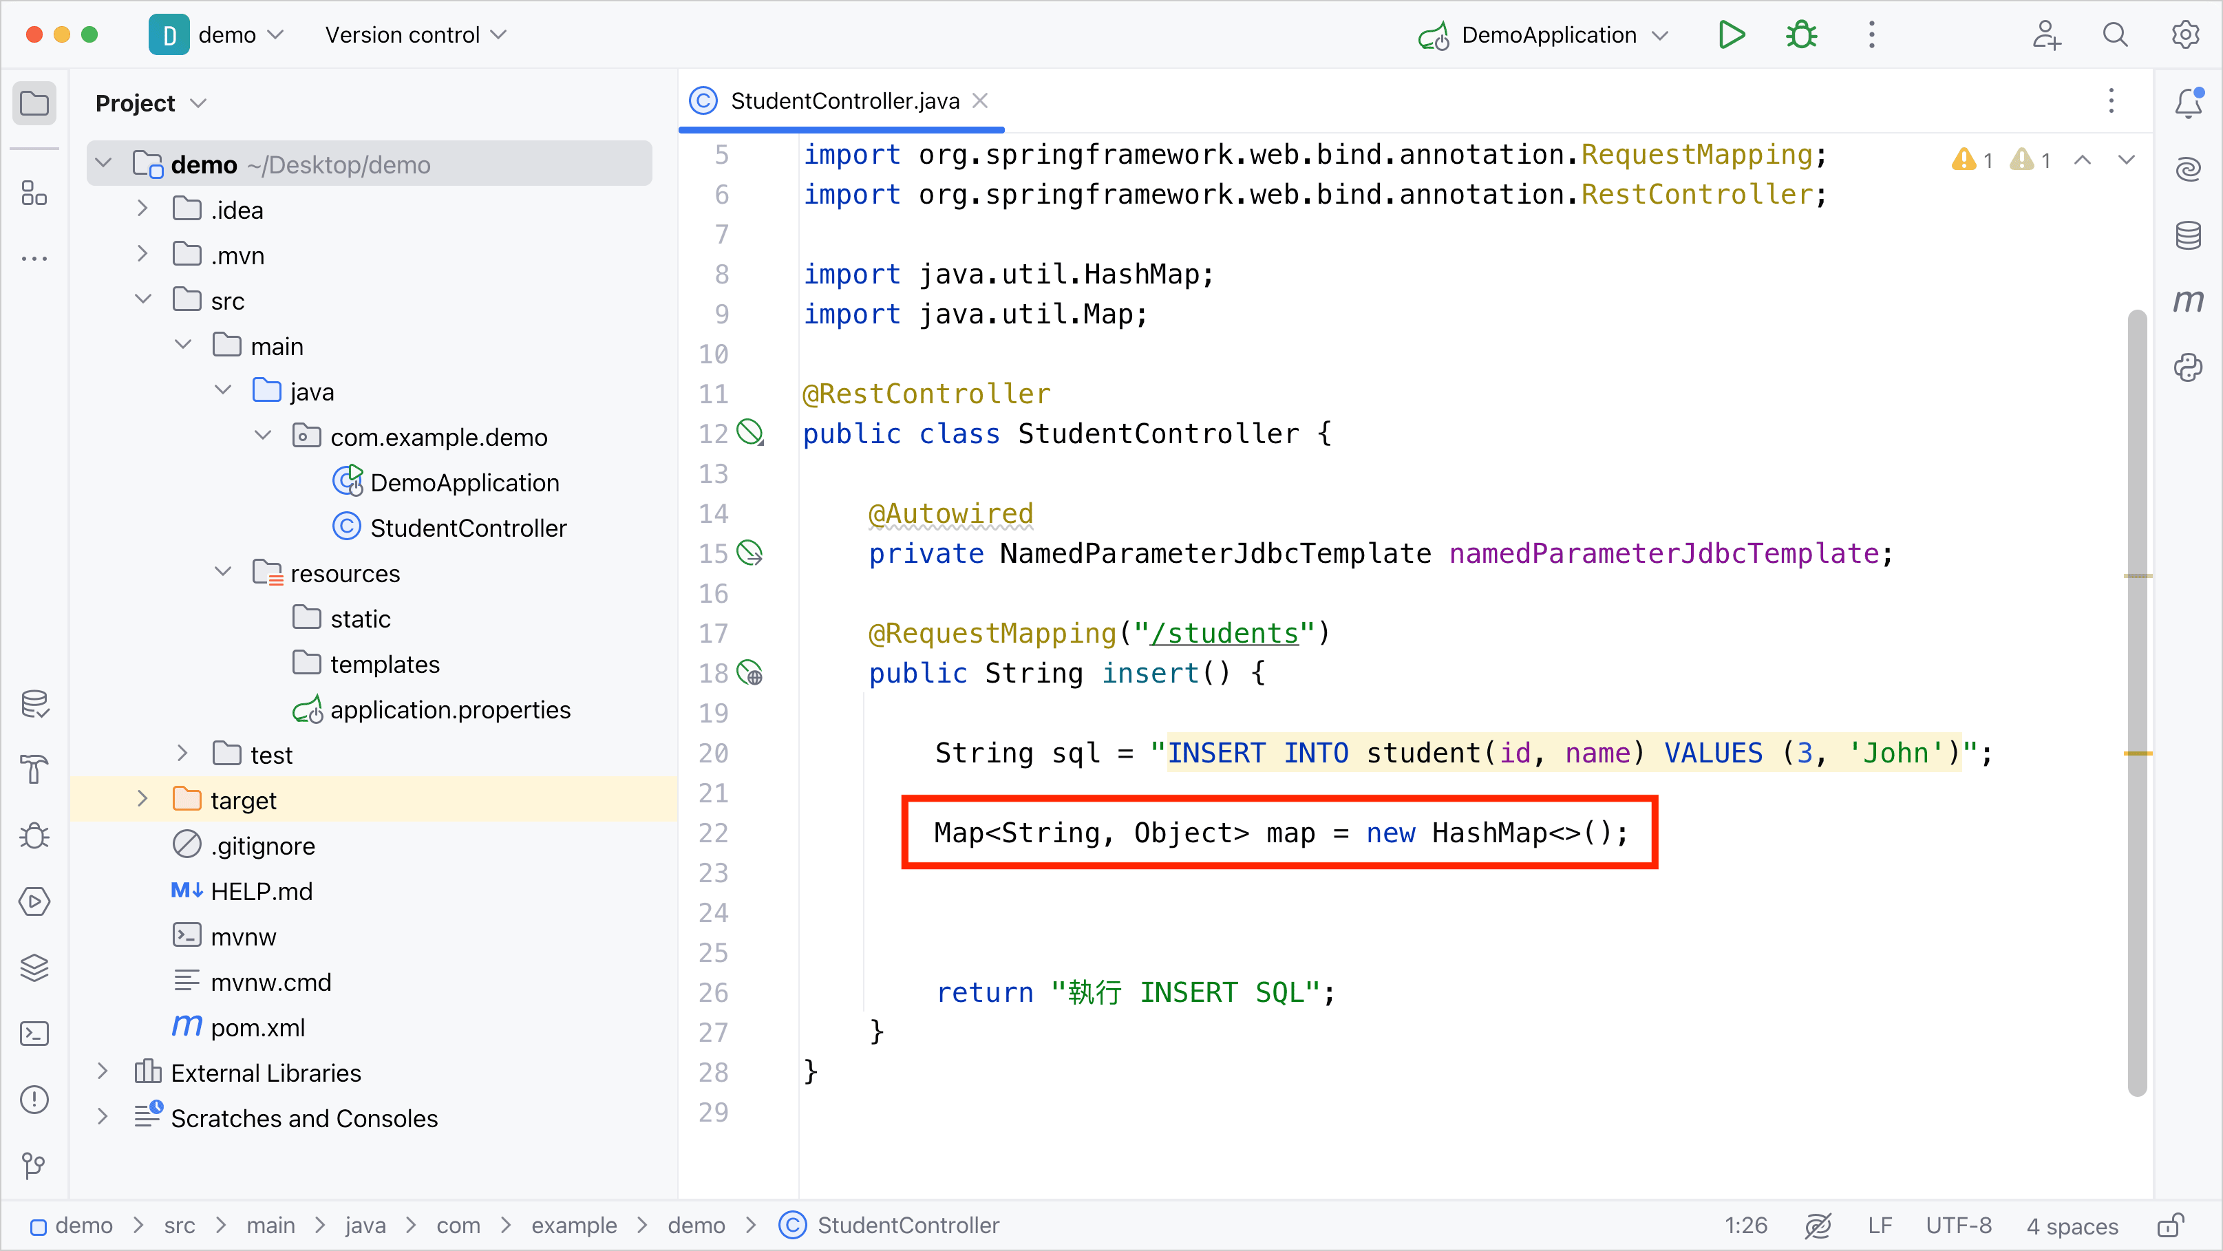Image resolution: width=2223 pixels, height=1251 pixels.
Task: Toggle the read-only lock icon in status bar
Action: 2169,1225
